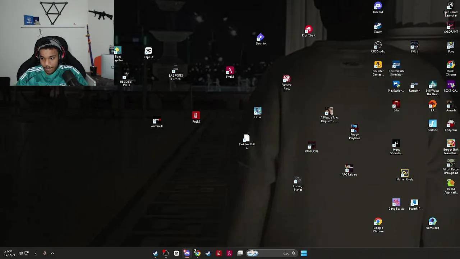
Task: Open the Burg desktop shortcut
Action: click(451, 47)
